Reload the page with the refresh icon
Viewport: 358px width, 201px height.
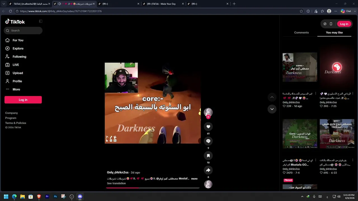tap(10, 11)
